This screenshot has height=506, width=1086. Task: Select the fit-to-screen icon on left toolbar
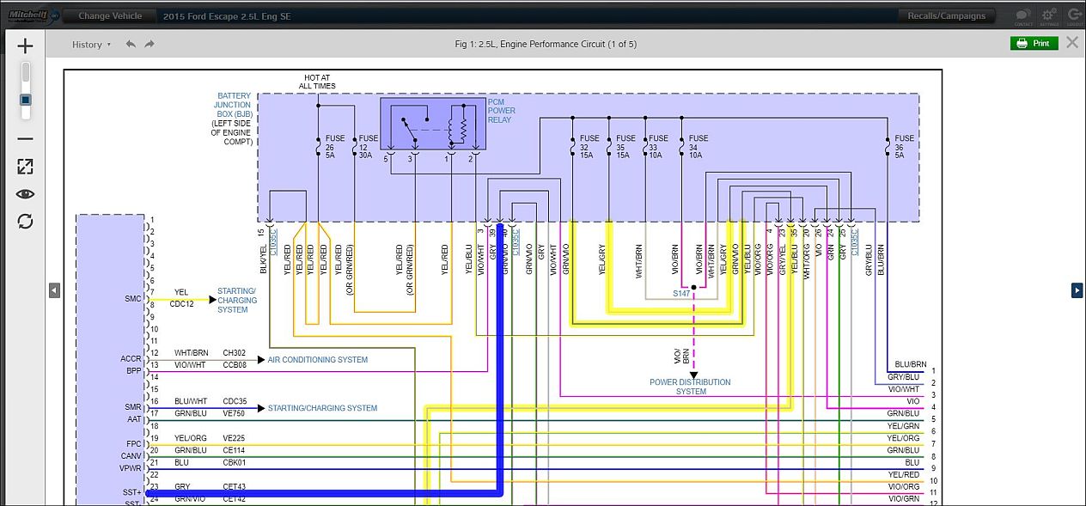tap(25, 166)
